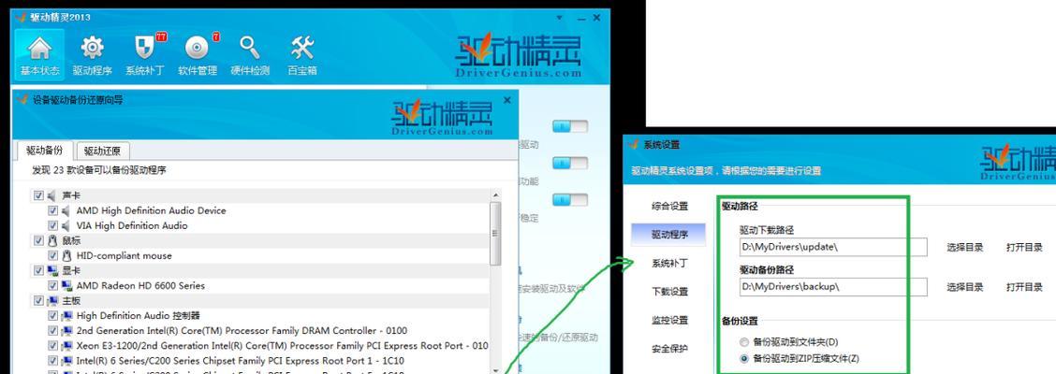Uncheck VIA High Definition Audio
The width and height of the screenshot is (1056, 374).
point(53,225)
